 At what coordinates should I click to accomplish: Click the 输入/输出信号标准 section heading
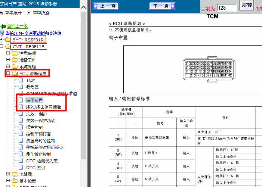pos(129,99)
